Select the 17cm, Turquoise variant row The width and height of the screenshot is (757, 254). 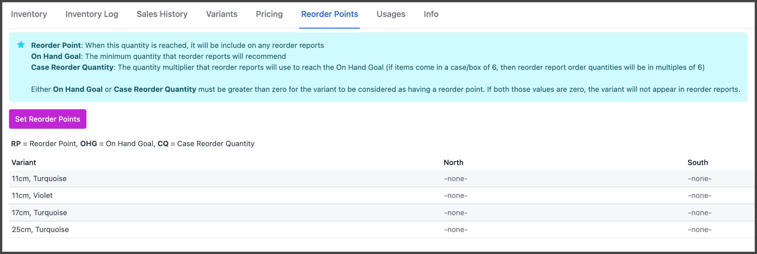point(381,213)
